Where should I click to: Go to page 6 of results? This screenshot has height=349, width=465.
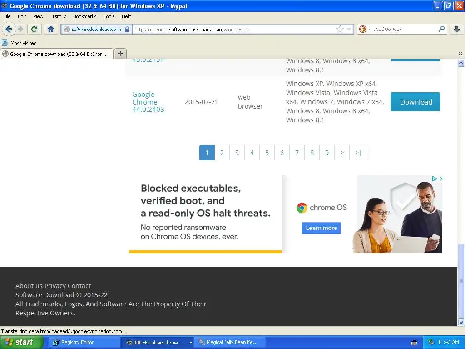tap(282, 153)
